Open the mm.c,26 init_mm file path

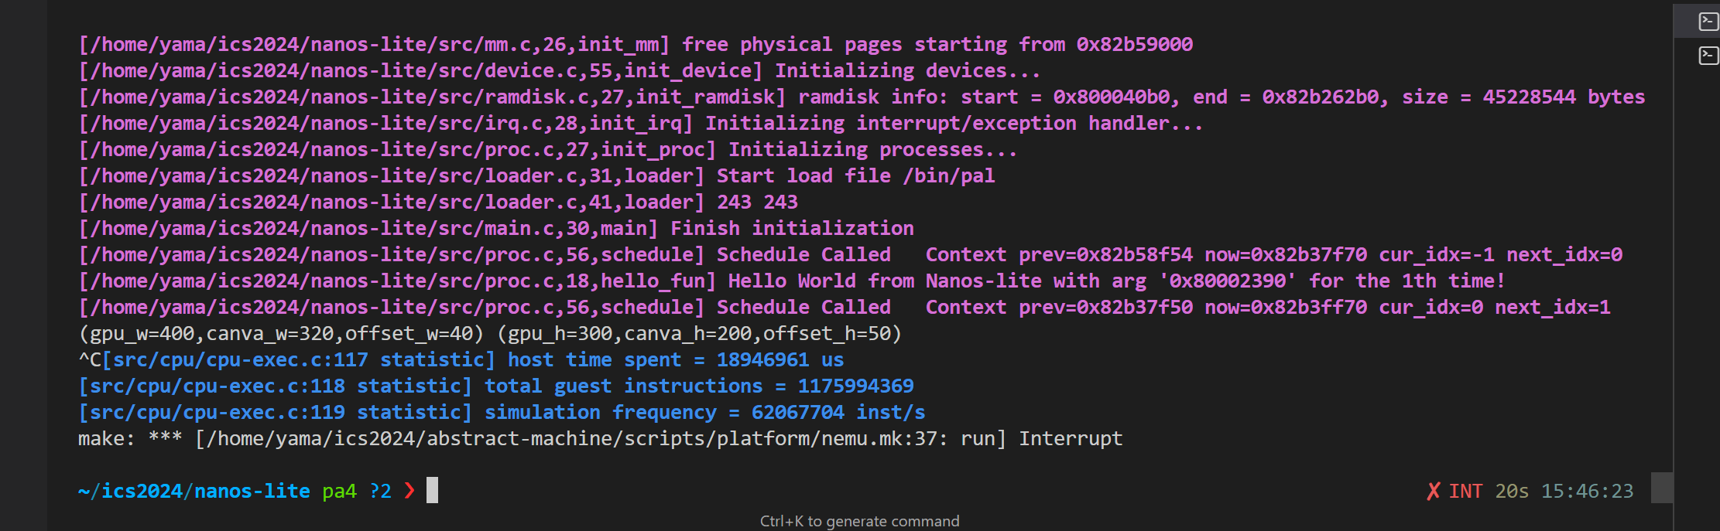tap(373, 45)
